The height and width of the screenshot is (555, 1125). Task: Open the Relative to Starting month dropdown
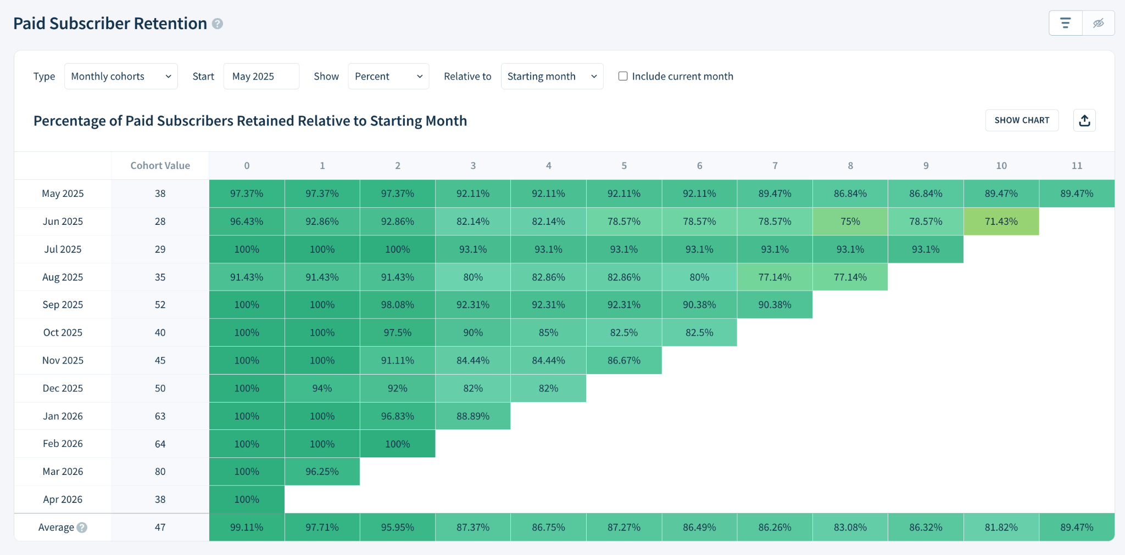coord(552,76)
